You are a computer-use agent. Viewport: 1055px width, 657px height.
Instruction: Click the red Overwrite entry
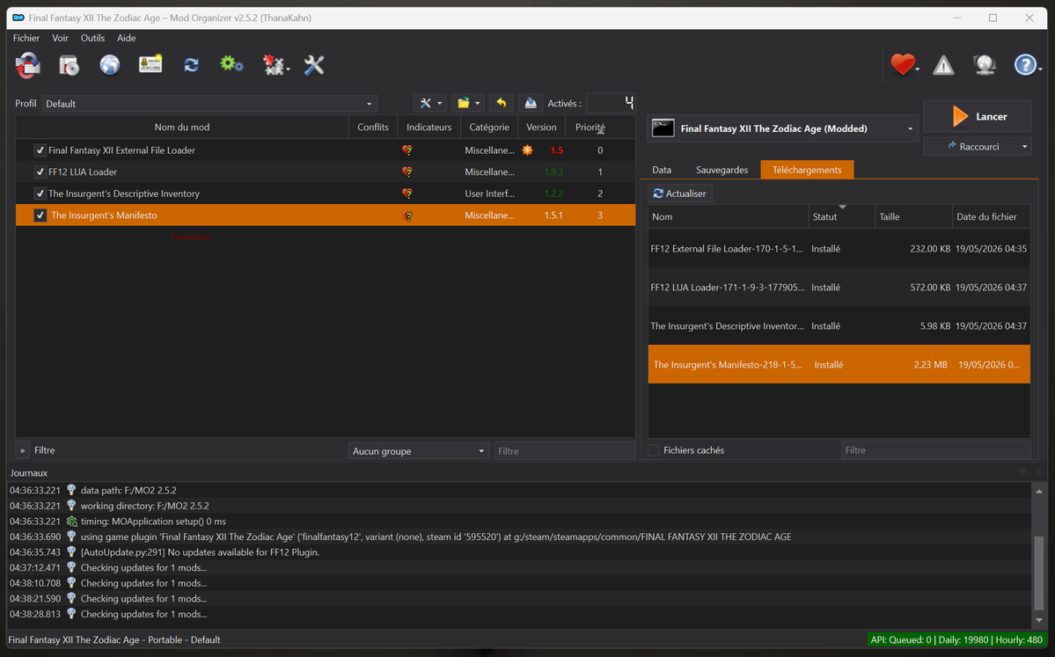point(190,237)
